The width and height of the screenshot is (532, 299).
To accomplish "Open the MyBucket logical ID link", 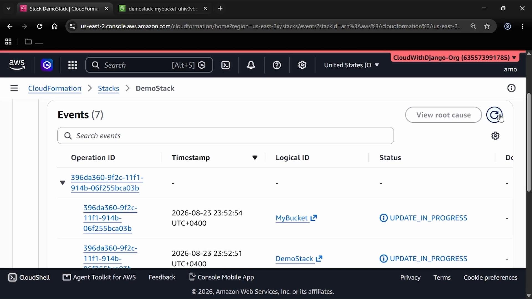I will (291, 218).
